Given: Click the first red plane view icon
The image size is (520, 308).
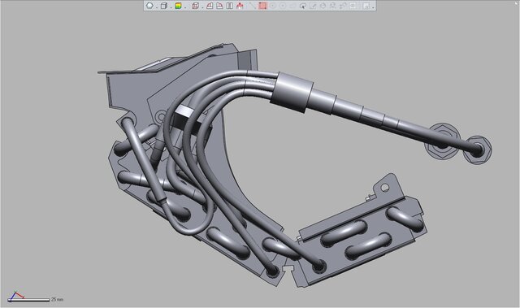Looking at the screenshot, I should point(210,6).
